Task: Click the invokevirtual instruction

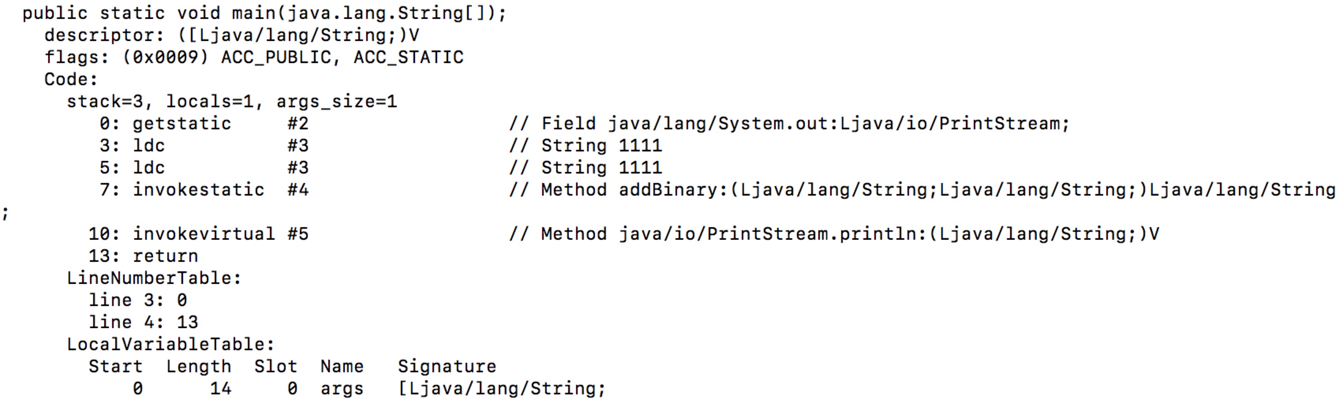Action: (204, 234)
